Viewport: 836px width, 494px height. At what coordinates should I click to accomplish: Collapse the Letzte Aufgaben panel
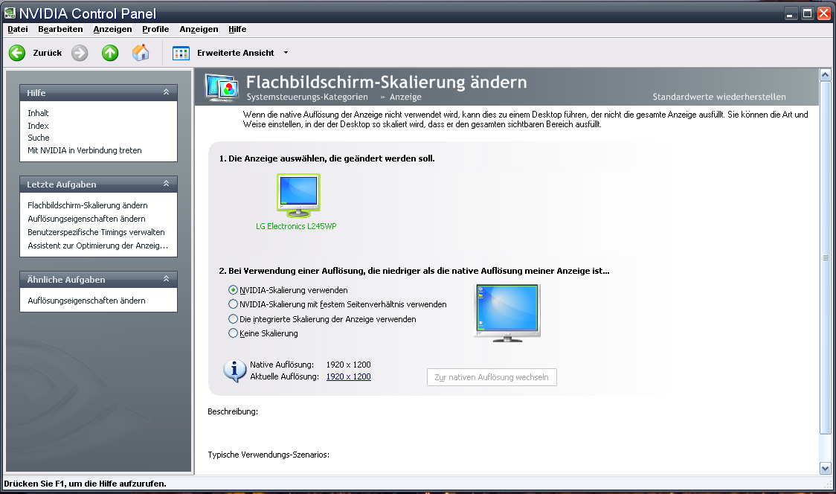point(167,185)
